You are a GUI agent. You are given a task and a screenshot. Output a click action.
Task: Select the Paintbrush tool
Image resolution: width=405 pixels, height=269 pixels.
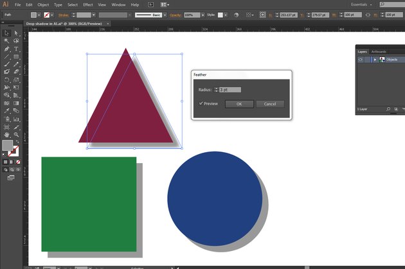[x=6, y=64]
